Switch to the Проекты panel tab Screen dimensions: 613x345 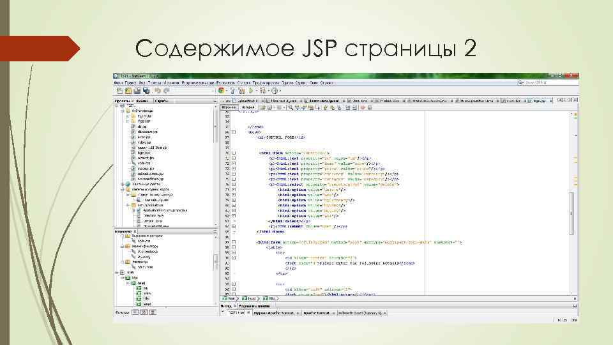(x=123, y=101)
